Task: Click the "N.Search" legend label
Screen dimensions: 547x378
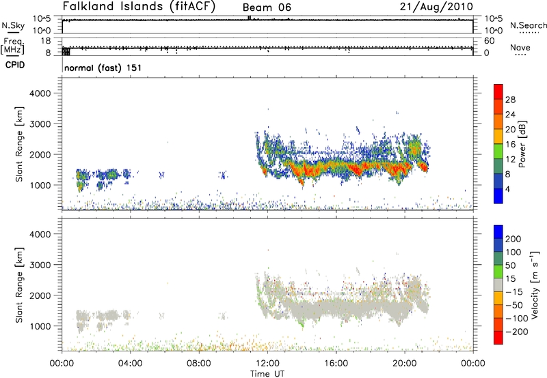Action: [529, 25]
